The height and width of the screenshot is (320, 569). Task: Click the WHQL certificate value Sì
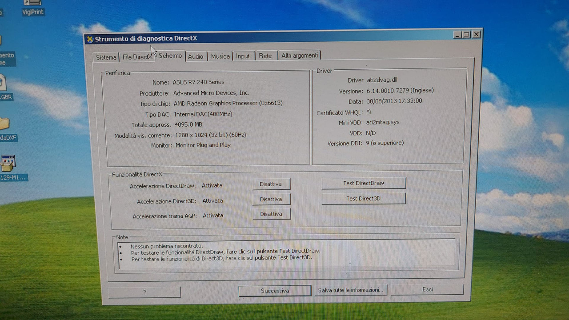[369, 112]
